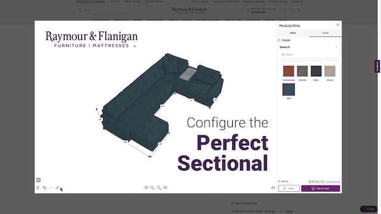
Task: Open the Baby & Kids link
Action: click(133, 1)
